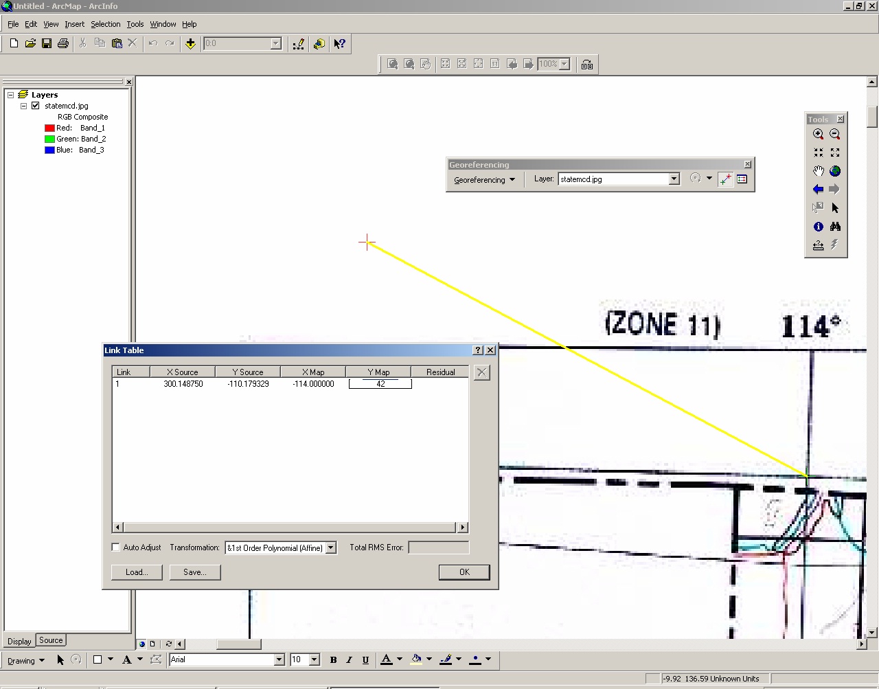
Task: Toggle visibility of the statemcd.jpg layer
Action: coord(35,105)
